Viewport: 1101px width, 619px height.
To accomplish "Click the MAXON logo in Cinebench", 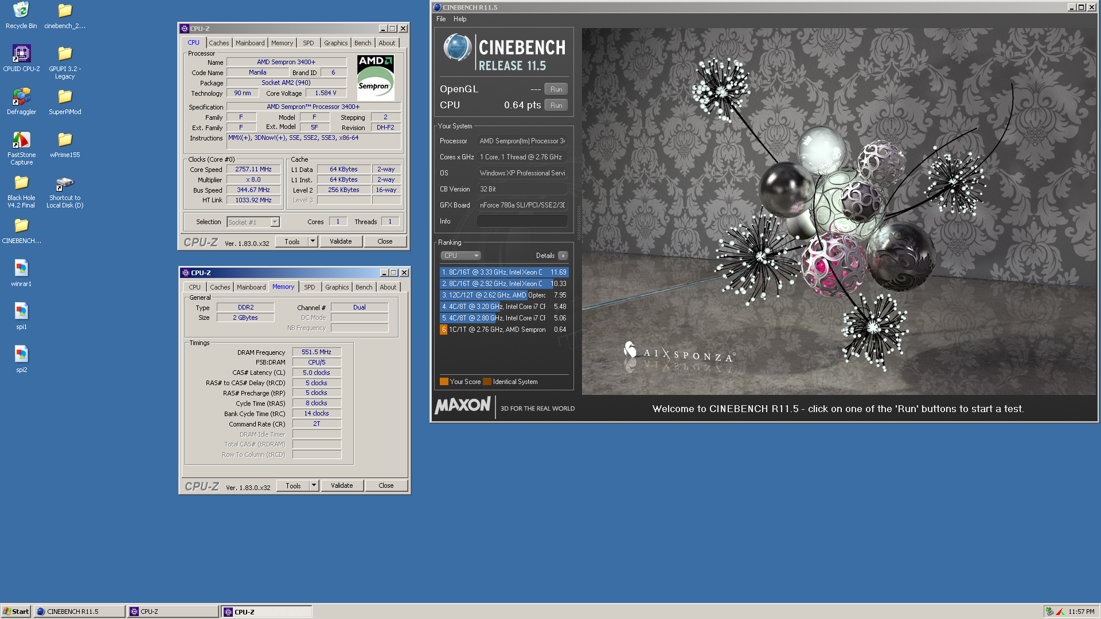I will [463, 406].
